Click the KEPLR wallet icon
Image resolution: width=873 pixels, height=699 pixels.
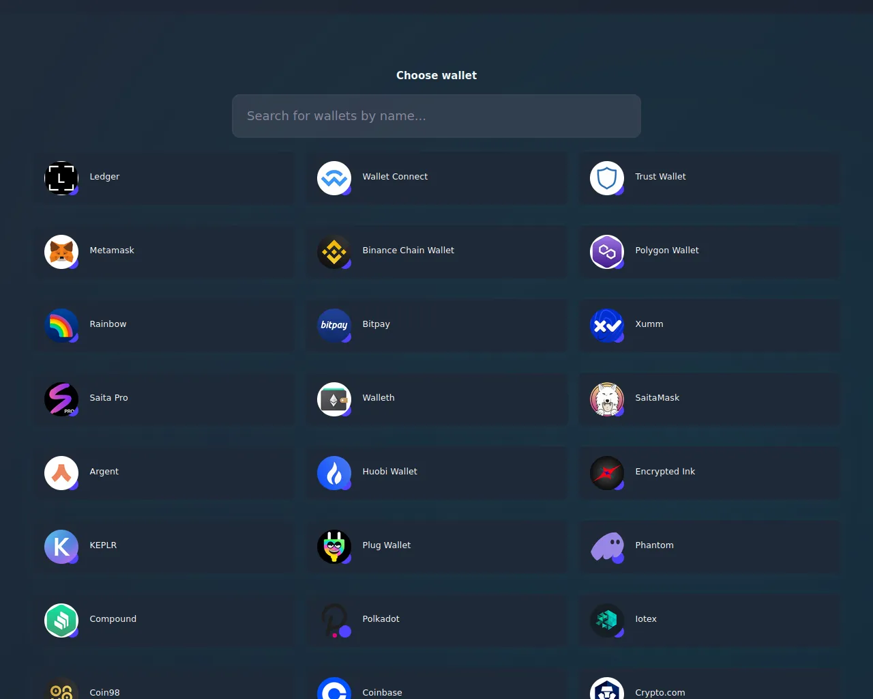(x=61, y=547)
